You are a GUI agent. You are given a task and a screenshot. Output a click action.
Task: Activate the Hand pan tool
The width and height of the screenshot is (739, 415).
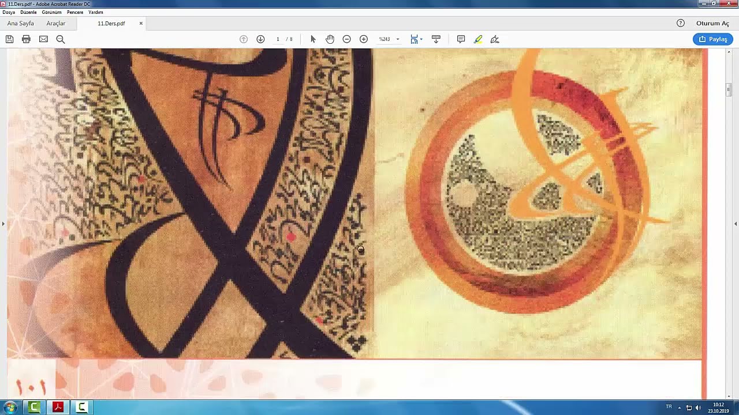point(330,39)
